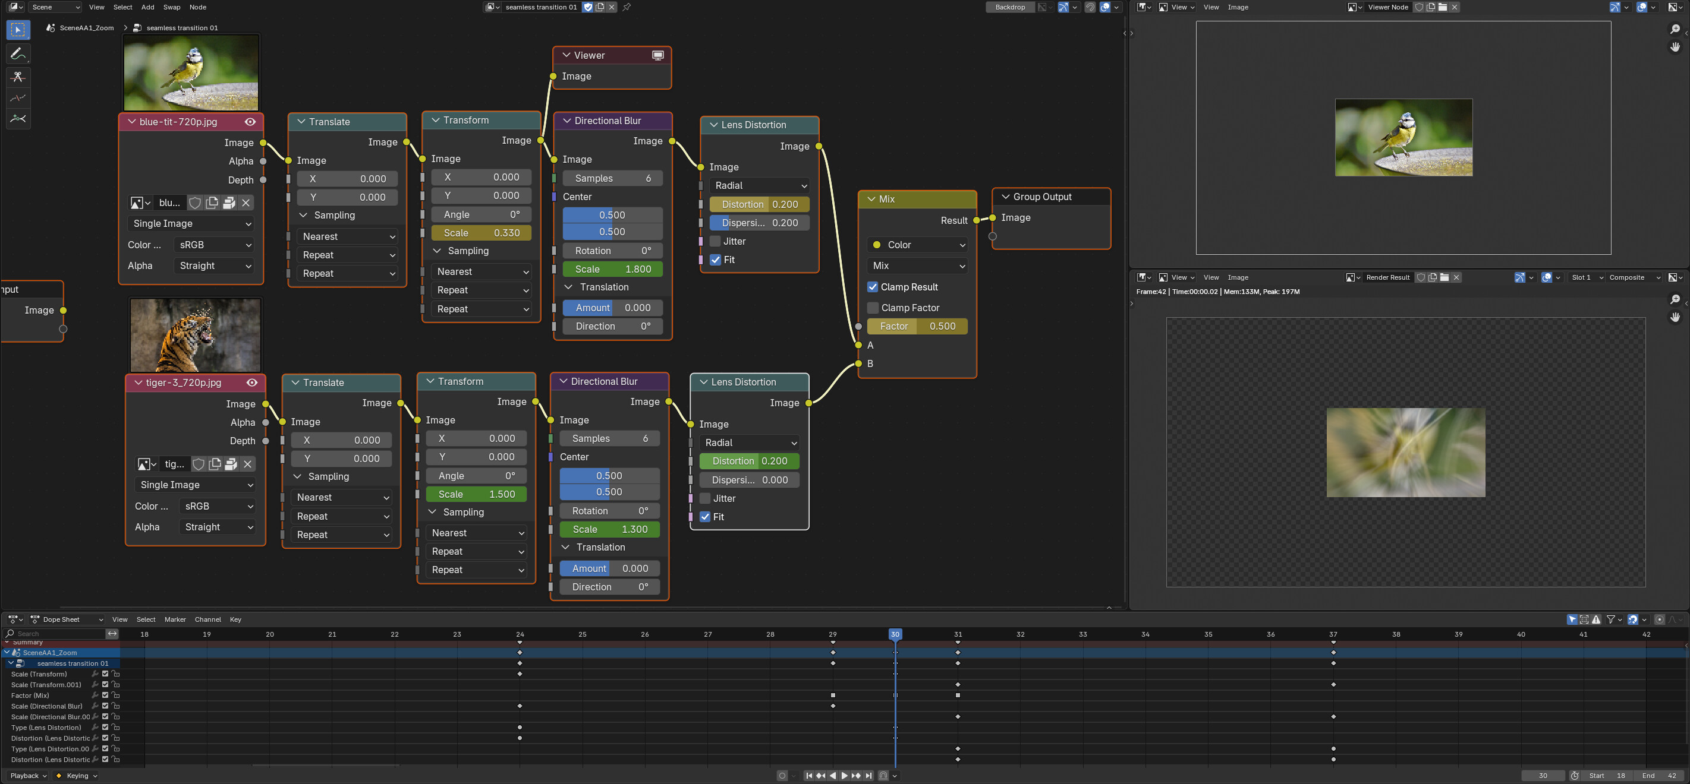Open the Radial dropdown on upper Lens Distortion
This screenshot has width=1690, height=784.
[759, 185]
